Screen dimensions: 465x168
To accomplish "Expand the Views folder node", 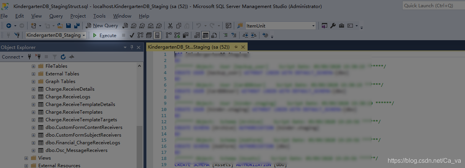I will coord(26,158).
